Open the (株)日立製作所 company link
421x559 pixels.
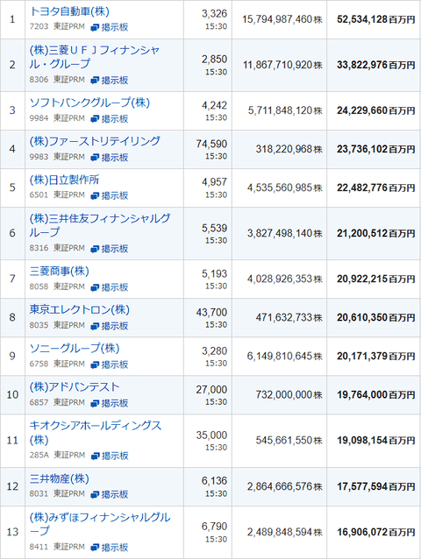[64, 180]
